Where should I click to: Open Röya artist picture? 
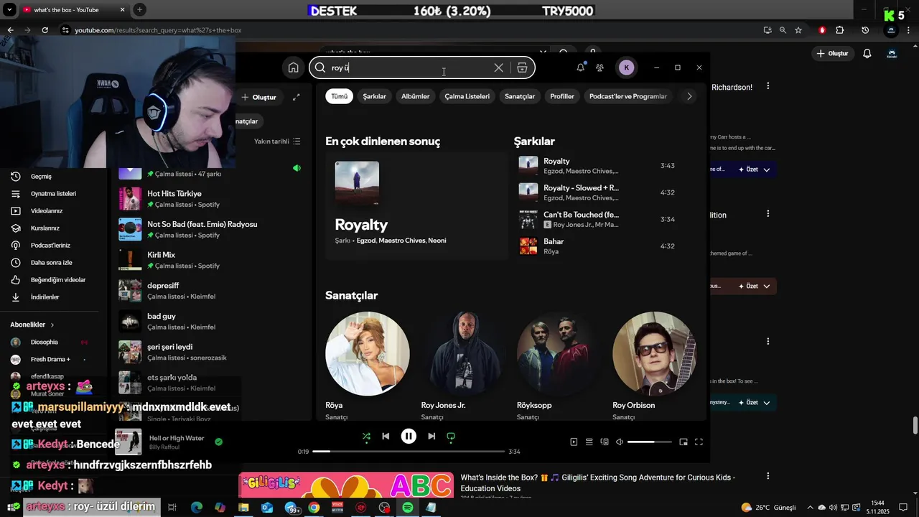click(368, 353)
